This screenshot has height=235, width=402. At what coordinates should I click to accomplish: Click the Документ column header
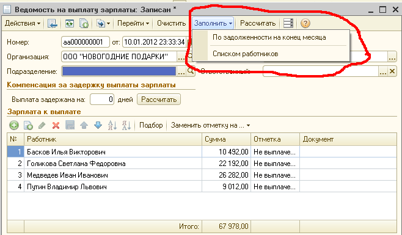[x=348, y=139]
